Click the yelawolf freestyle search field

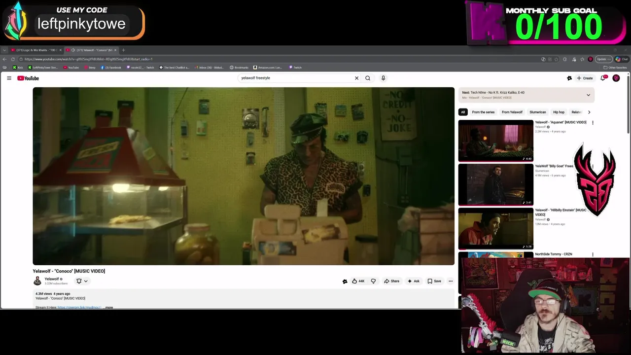(296, 78)
